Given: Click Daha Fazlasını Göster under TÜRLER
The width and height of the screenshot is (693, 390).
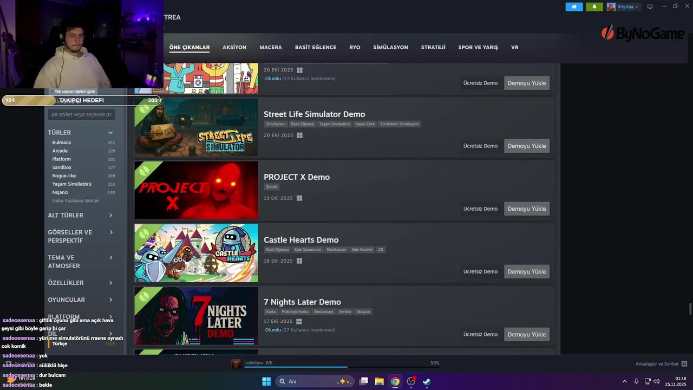Looking at the screenshot, I should [x=76, y=200].
